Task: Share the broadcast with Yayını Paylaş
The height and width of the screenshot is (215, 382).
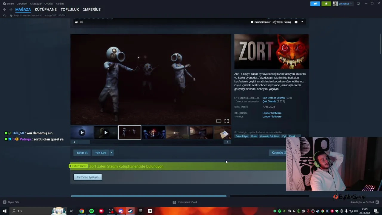Action: [282, 22]
